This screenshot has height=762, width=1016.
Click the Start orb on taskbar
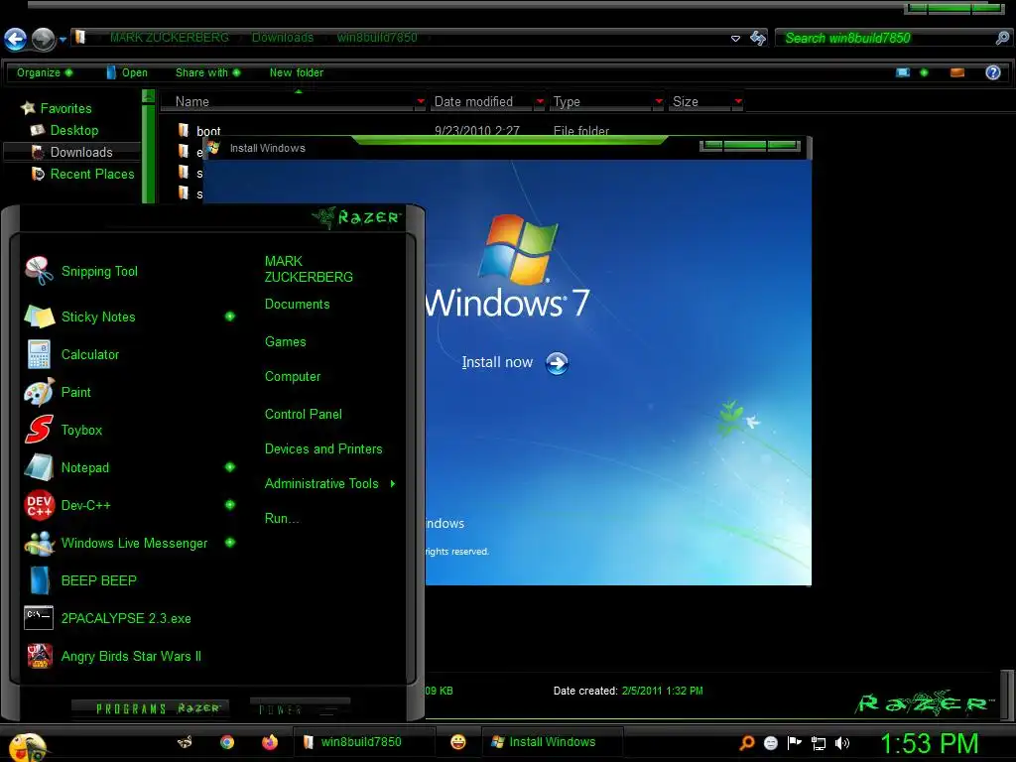pos(26,746)
